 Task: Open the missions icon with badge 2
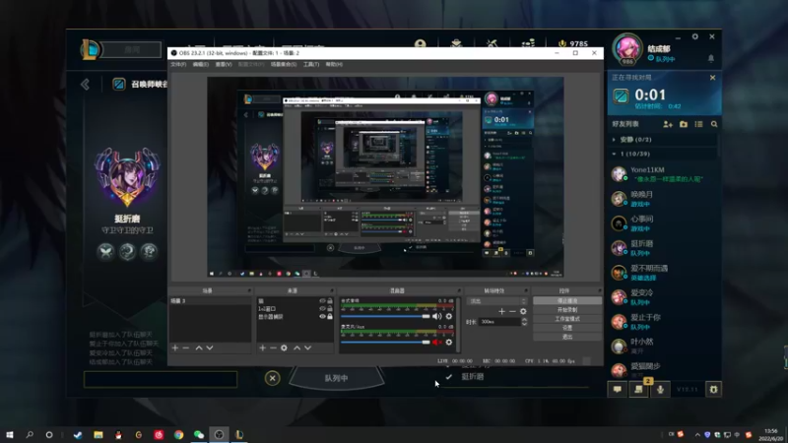(x=638, y=389)
